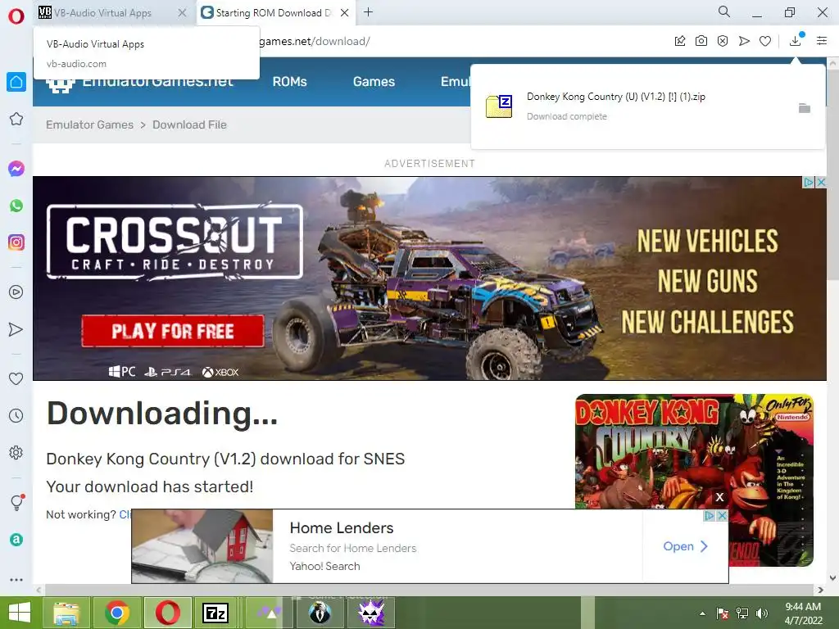Close the Starting ROM Download tab
This screenshot has height=629, width=839.
point(345,13)
